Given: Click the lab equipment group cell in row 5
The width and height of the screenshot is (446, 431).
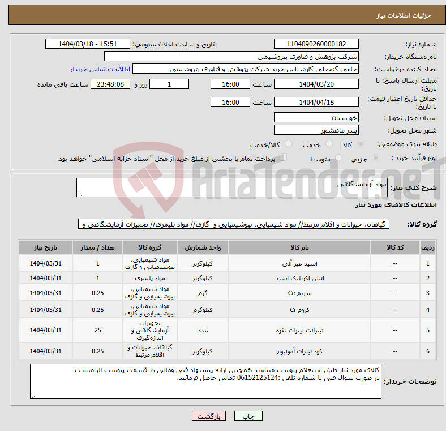Looking at the screenshot, I should click(150, 331).
